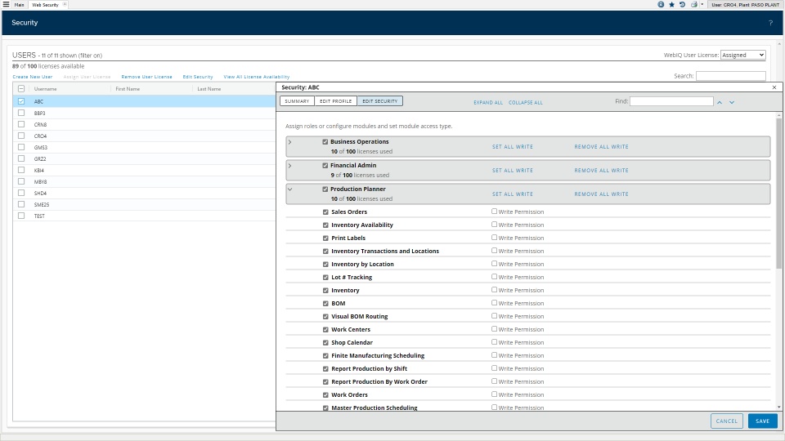Image resolution: width=785 pixels, height=441 pixels.
Task: Click the Visual BOM Routing module label
Action: [x=360, y=317]
